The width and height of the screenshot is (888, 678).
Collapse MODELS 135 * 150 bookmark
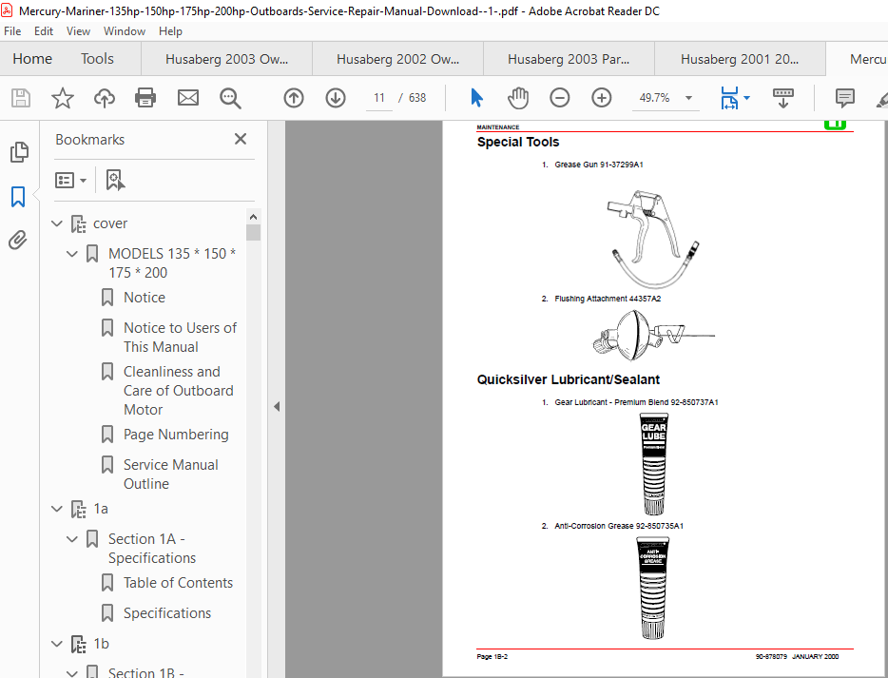point(72,254)
